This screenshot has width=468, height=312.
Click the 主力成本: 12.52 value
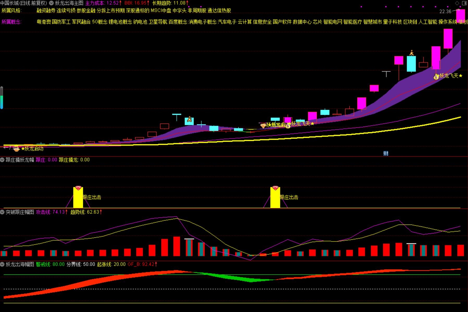pyautogui.click(x=104, y=3)
